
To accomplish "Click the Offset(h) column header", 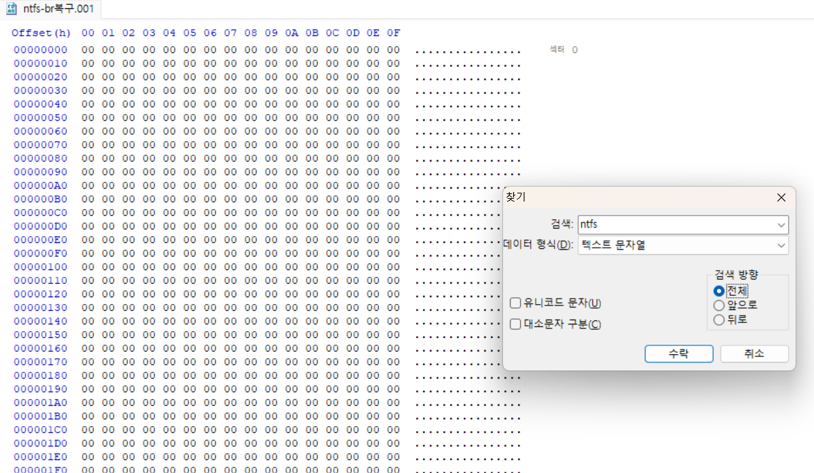I will click(x=41, y=33).
